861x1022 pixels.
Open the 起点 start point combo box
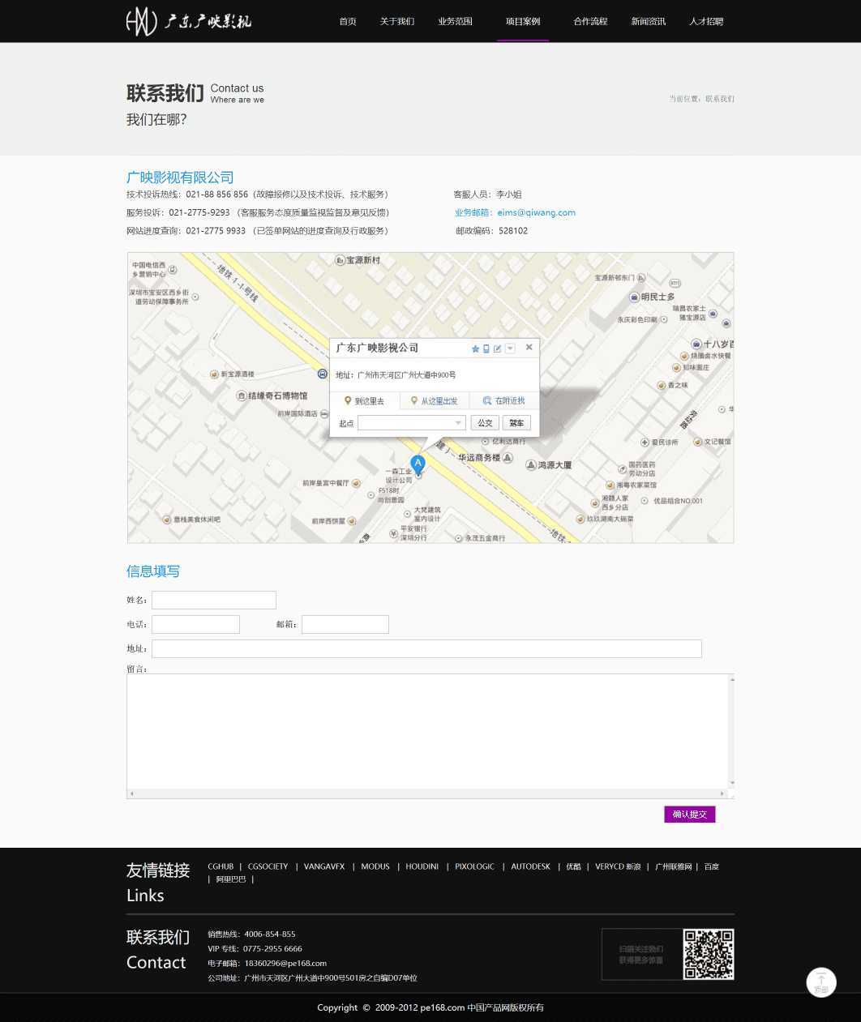tap(411, 423)
